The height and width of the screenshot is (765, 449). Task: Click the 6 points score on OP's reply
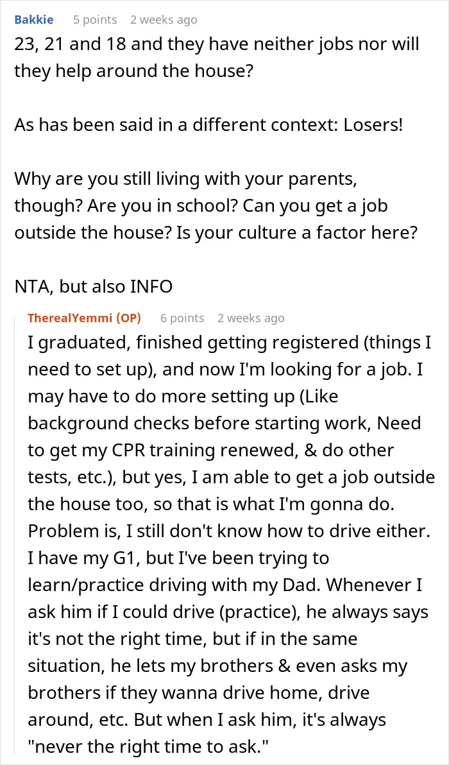click(182, 318)
